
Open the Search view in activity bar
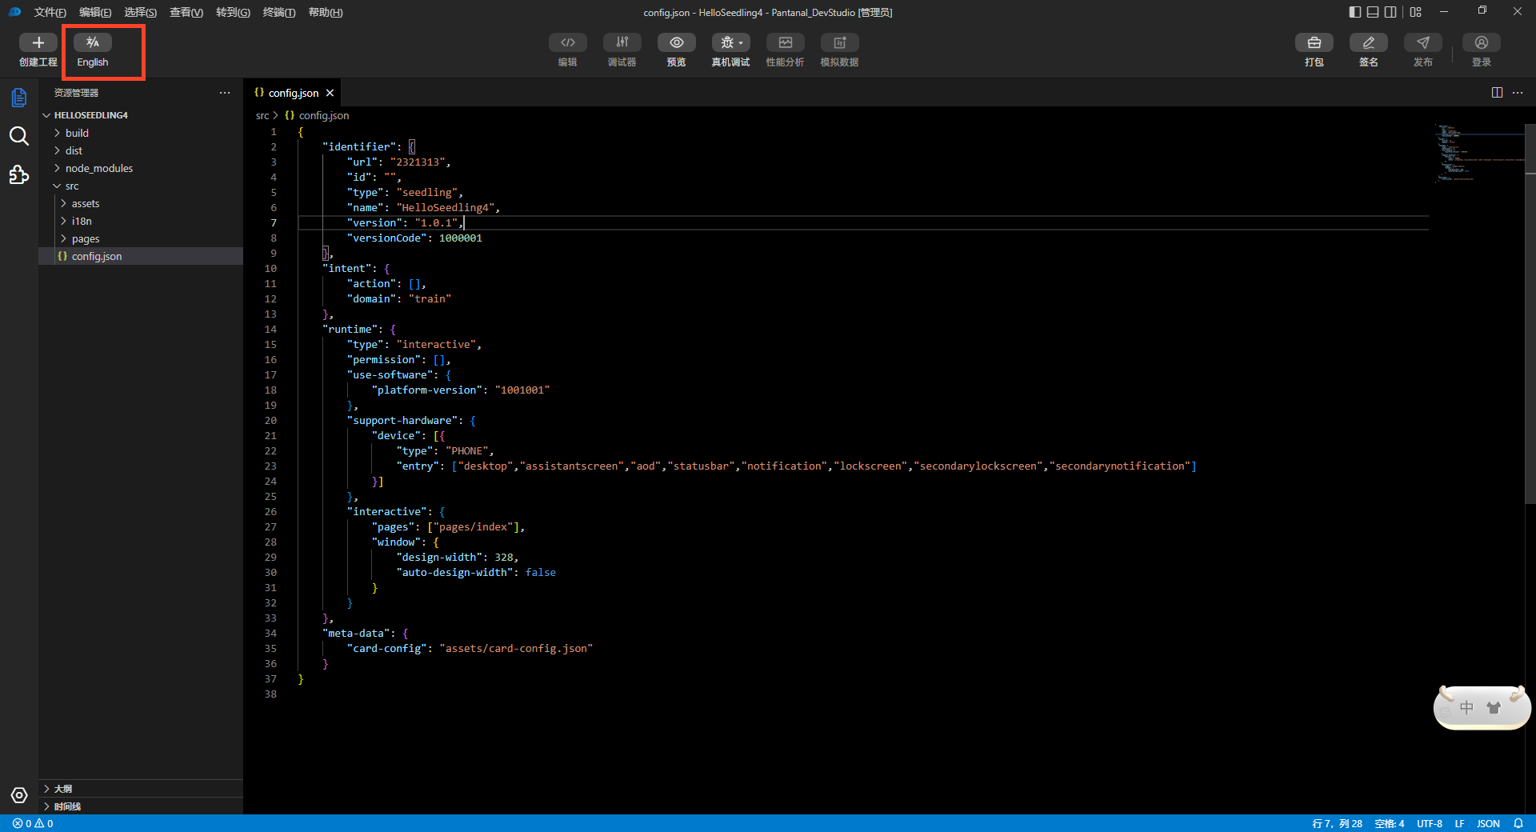pyautogui.click(x=19, y=136)
